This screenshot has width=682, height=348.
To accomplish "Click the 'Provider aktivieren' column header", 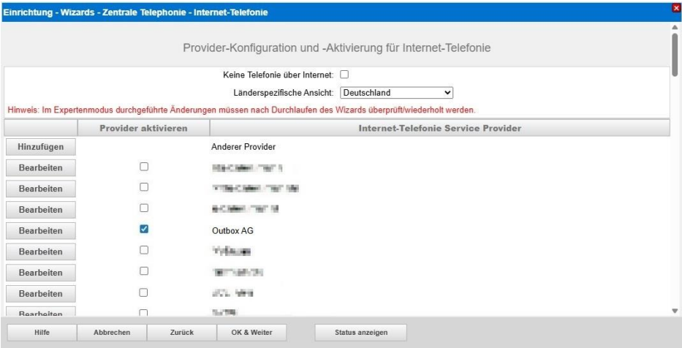I will 144,128.
